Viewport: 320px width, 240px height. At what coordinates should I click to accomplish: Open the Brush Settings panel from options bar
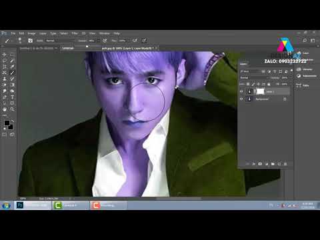click(x=31, y=41)
